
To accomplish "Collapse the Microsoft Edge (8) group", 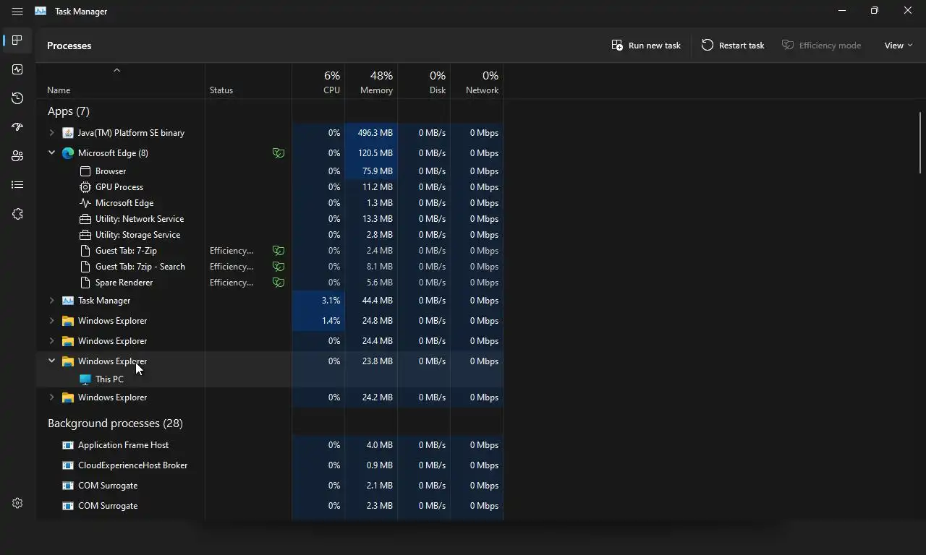I will pyautogui.click(x=51, y=153).
